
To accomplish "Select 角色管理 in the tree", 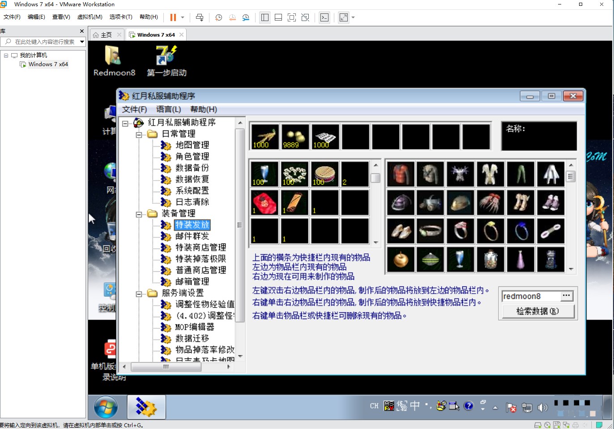I will point(192,156).
